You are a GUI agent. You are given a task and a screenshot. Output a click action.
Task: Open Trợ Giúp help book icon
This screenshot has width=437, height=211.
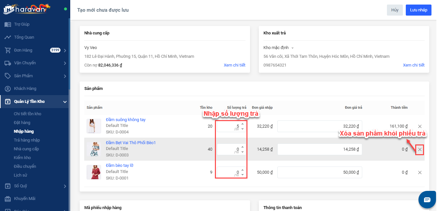pos(7,24)
